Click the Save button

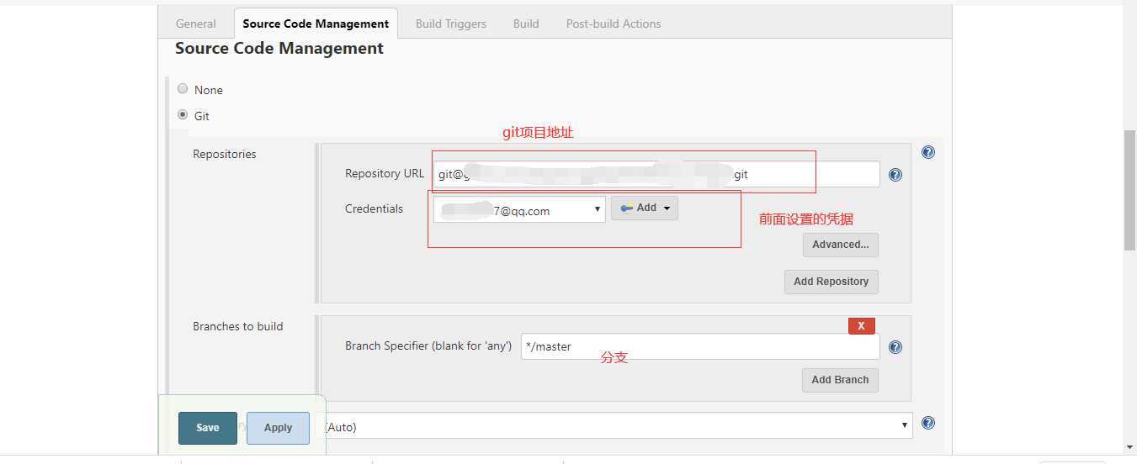pyautogui.click(x=208, y=428)
